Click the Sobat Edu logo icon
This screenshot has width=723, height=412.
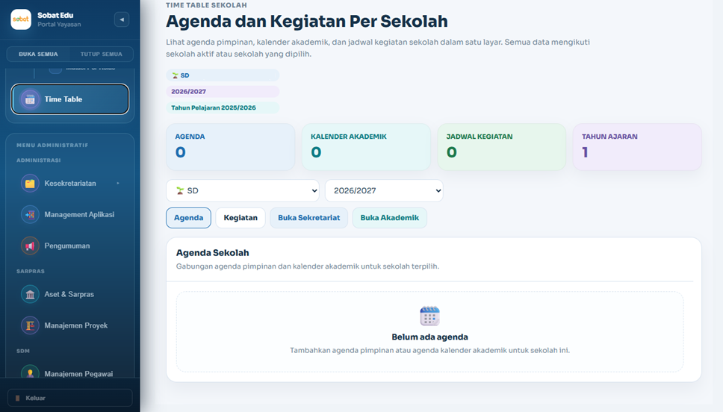(x=21, y=19)
